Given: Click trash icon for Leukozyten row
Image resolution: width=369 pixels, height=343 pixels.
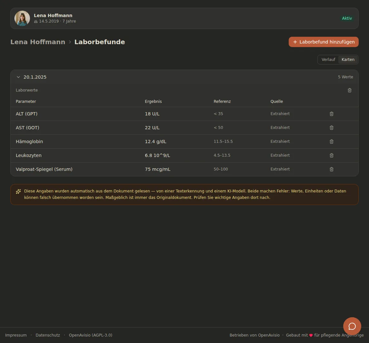Looking at the screenshot, I should (331, 155).
